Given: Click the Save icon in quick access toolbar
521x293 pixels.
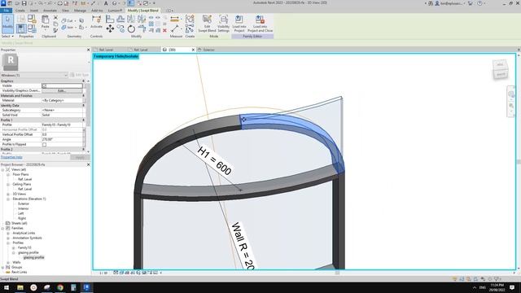Looking at the screenshot, I should click(x=24, y=3).
